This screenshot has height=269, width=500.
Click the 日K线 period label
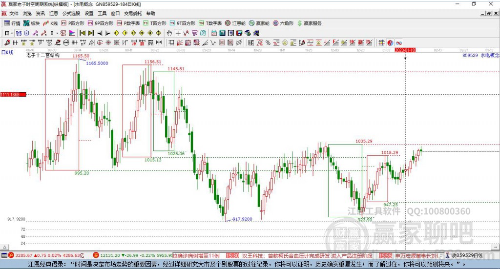pyautogui.click(x=7, y=52)
